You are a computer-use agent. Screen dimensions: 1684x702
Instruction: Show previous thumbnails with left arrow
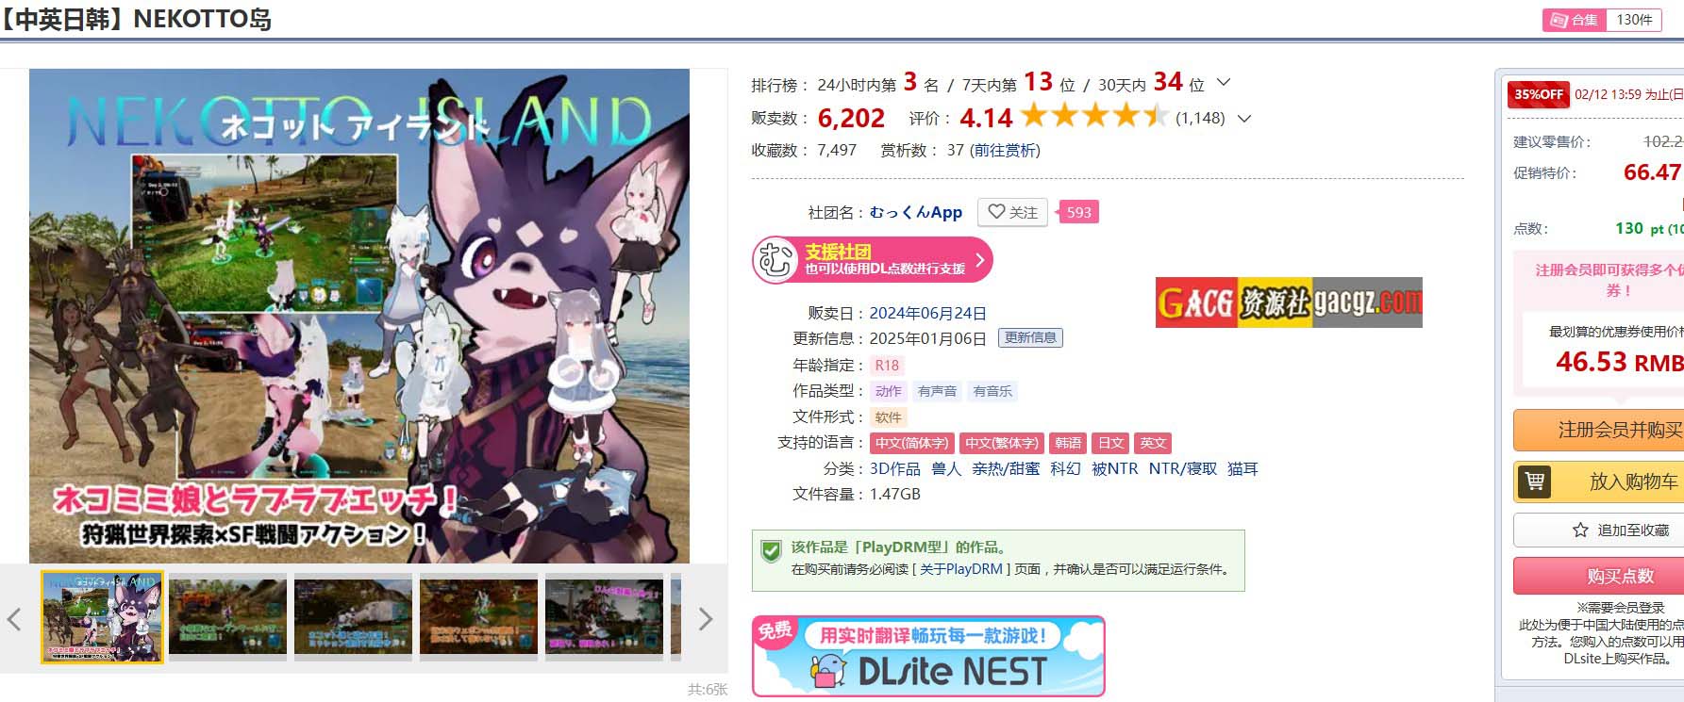click(x=14, y=619)
